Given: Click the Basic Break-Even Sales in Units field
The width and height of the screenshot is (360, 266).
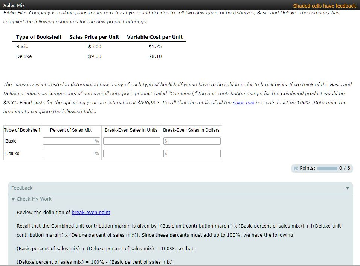Looking at the screenshot, I should coord(131,141).
